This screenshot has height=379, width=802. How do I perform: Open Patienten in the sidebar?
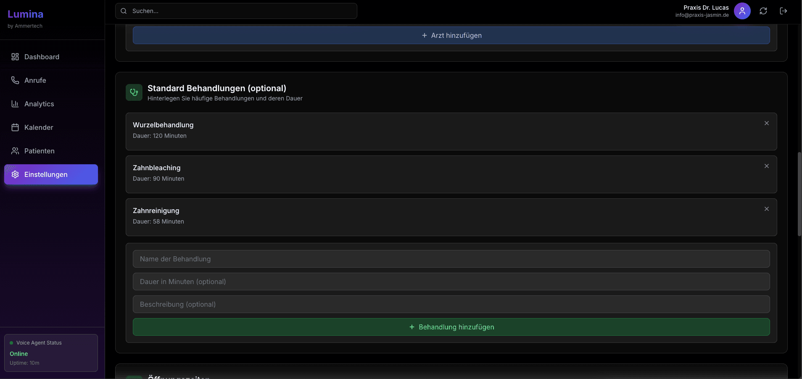[x=40, y=151]
